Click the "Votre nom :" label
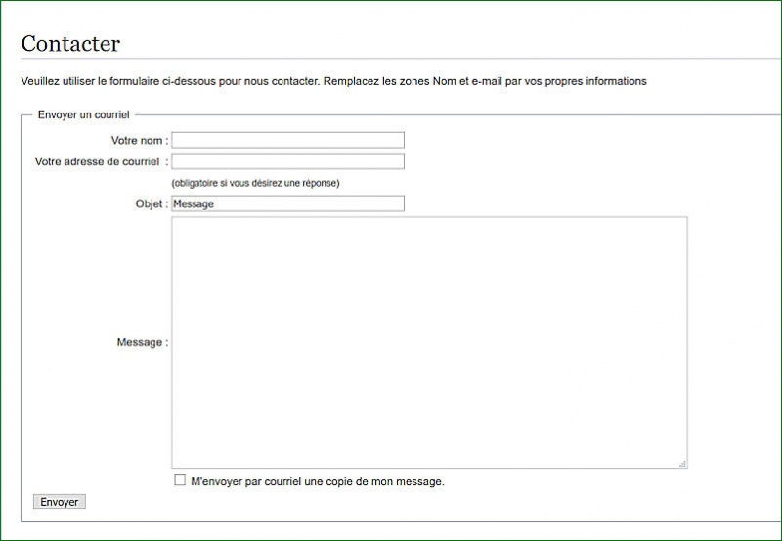Image resolution: width=782 pixels, height=541 pixels. [x=139, y=141]
